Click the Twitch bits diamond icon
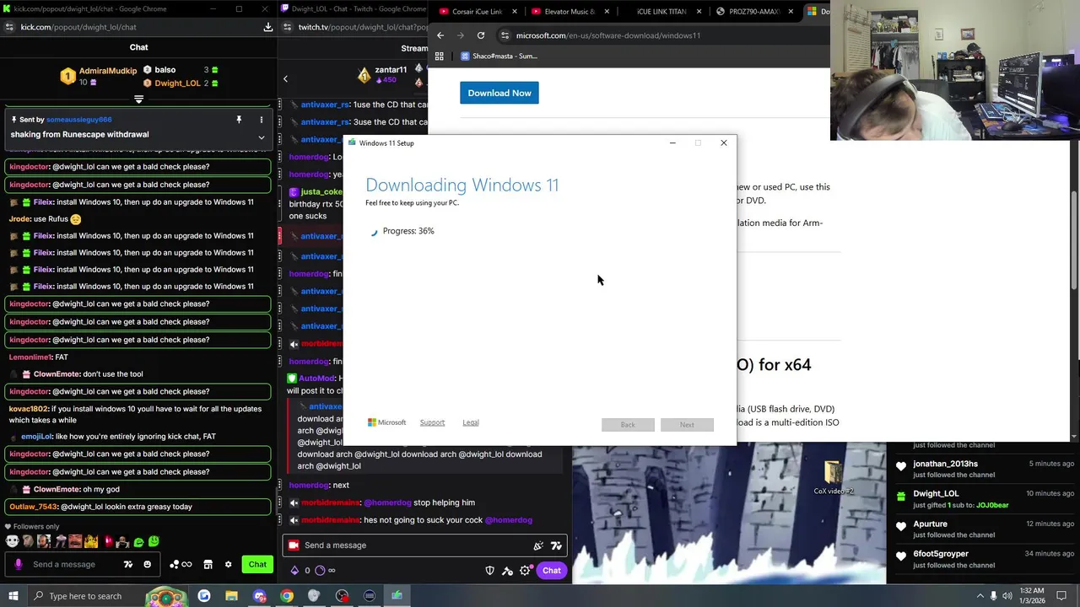Viewport: 1080px width, 607px height. (x=294, y=571)
